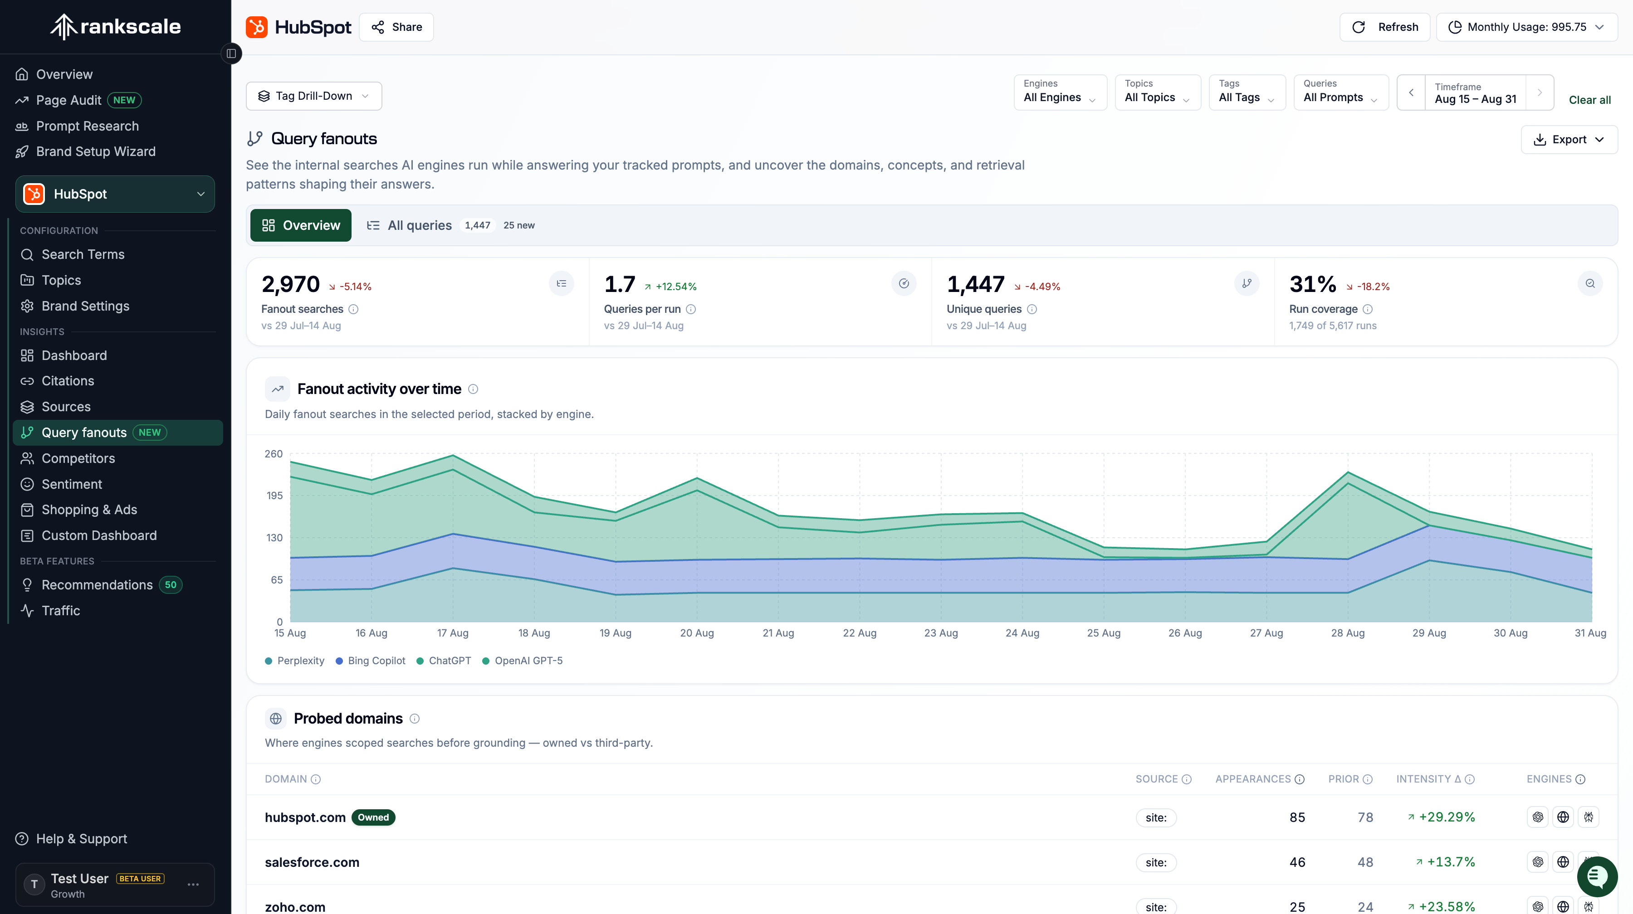1633x914 pixels.
Task: Toggle ChatGPT series in chart legend
Action: 444,661
